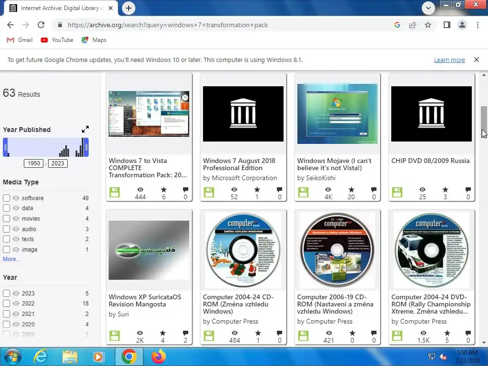Launch Internet Explorer from taskbar
Image resolution: width=488 pixels, height=366 pixels.
point(41,356)
